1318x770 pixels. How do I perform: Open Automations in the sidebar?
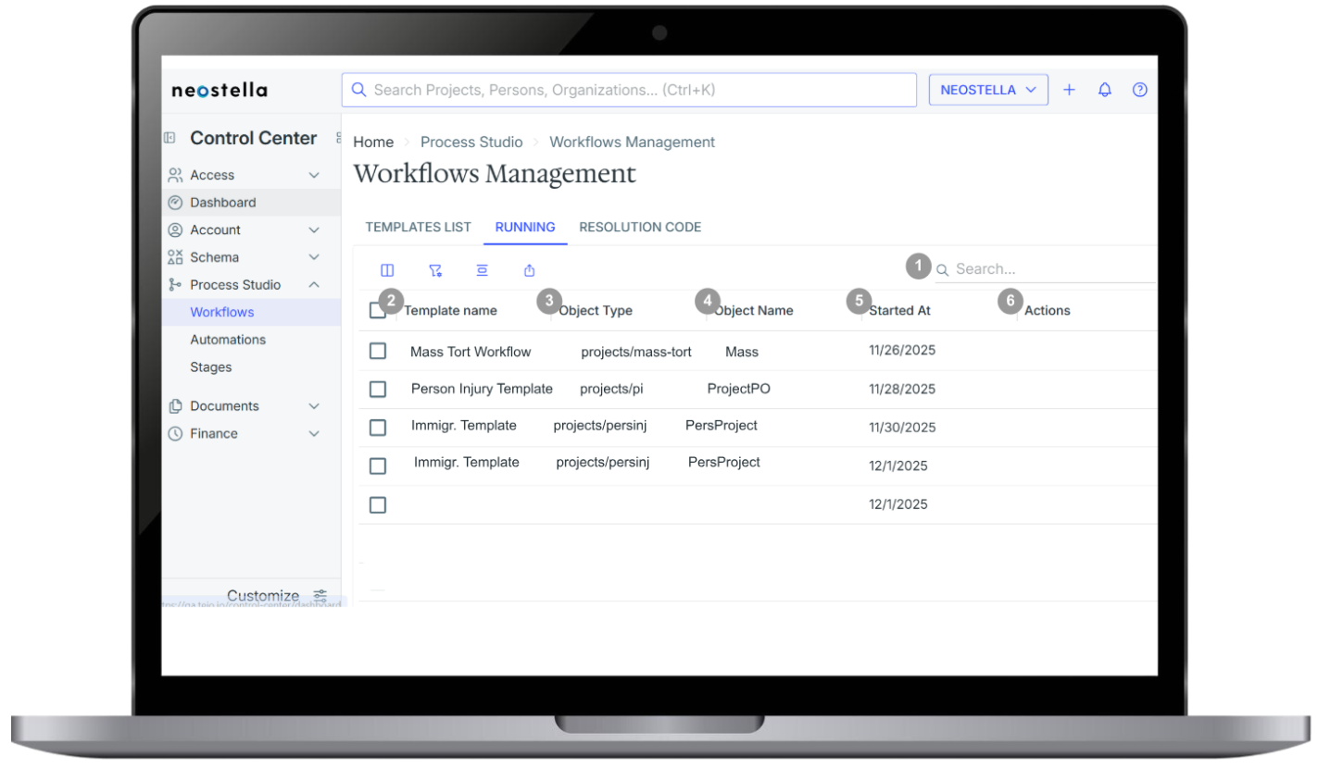point(228,340)
